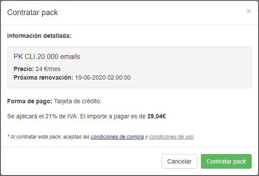Viewport: 259px width, 176px height.
Task: Click the Contratar pack dialog title
Action: 33,12
